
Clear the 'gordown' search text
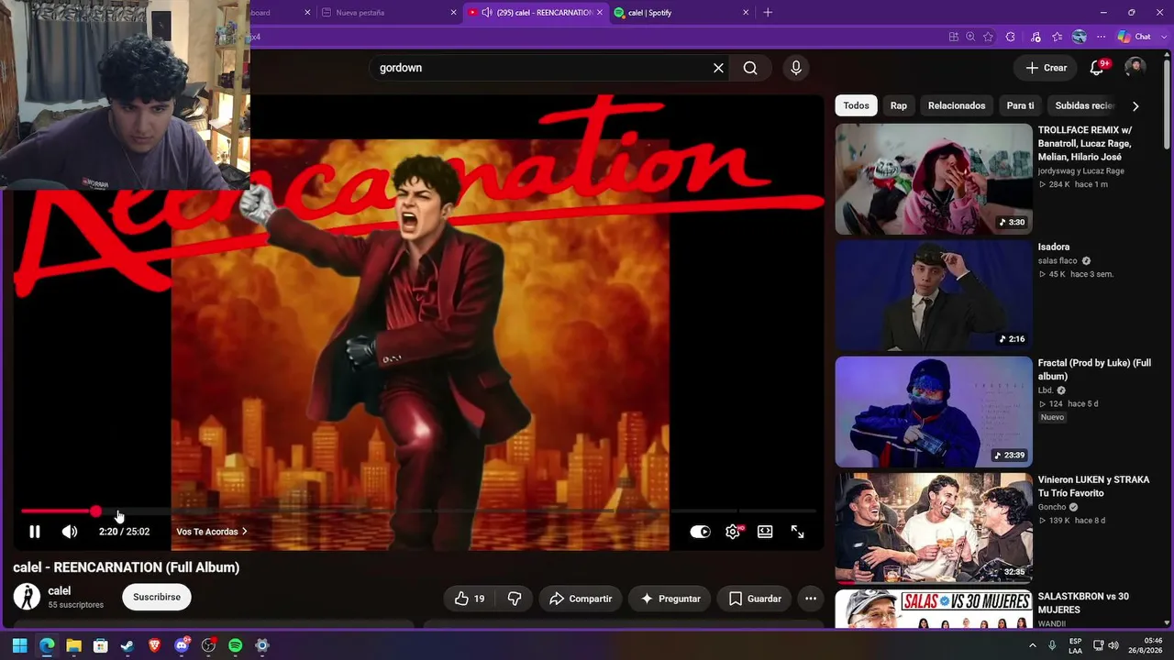coord(718,68)
